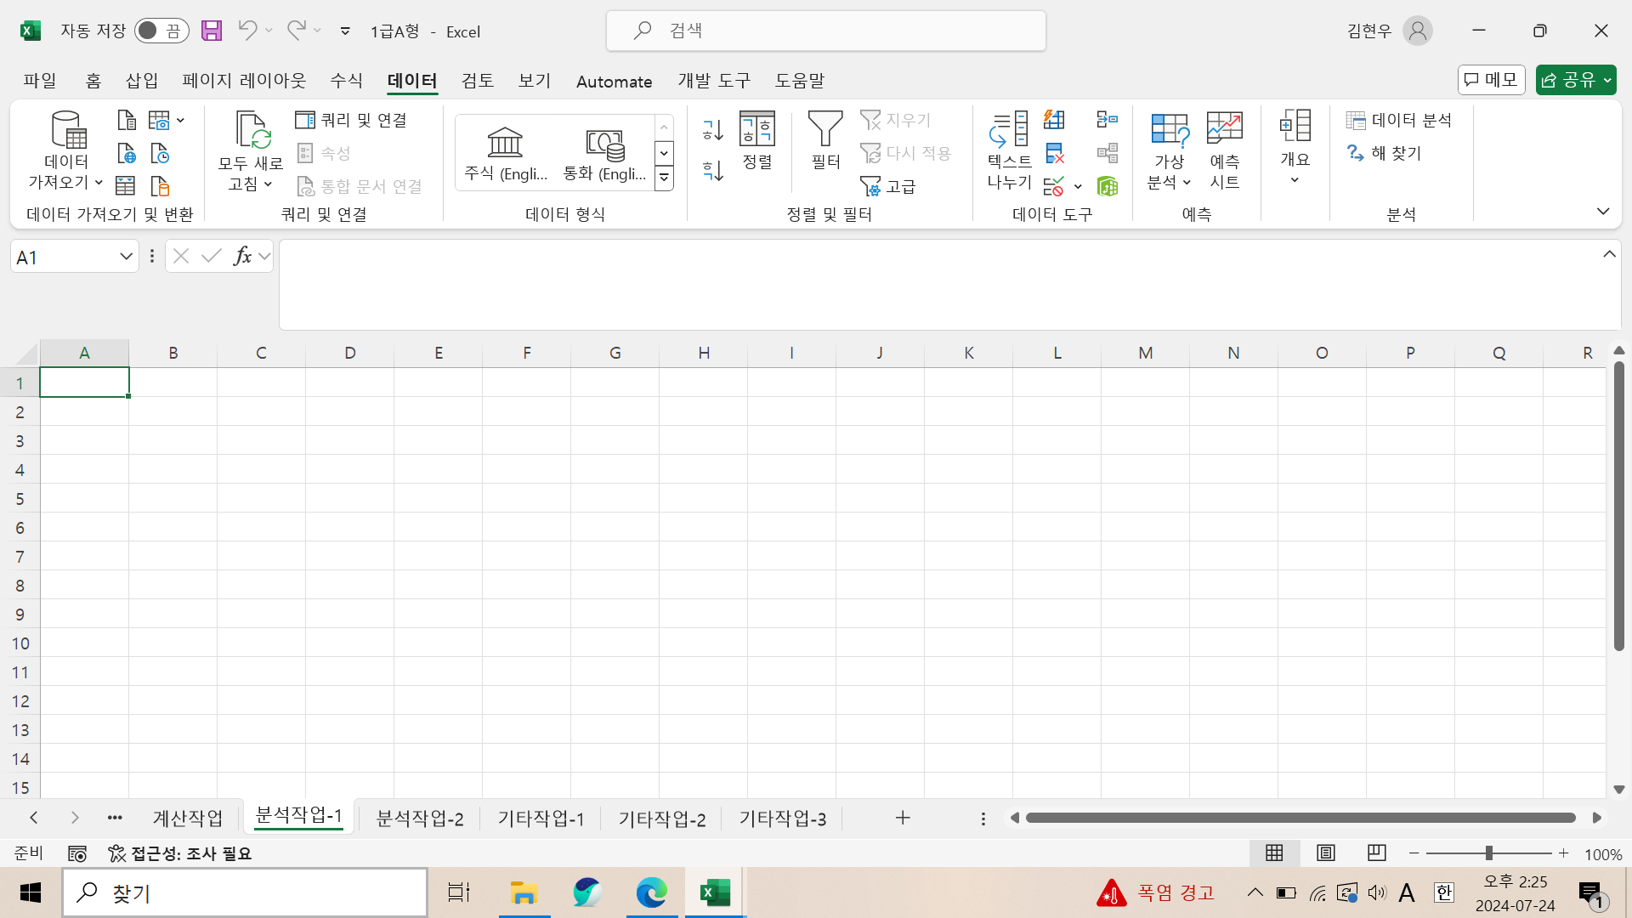Open Advanced filter option

889,186
